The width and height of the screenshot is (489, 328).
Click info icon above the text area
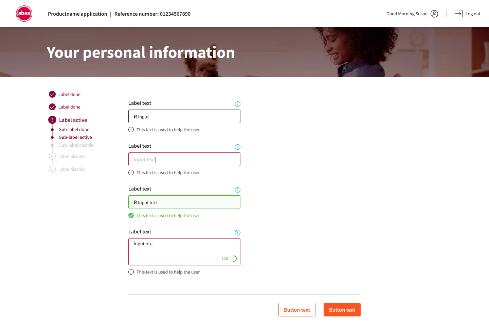pyautogui.click(x=238, y=233)
